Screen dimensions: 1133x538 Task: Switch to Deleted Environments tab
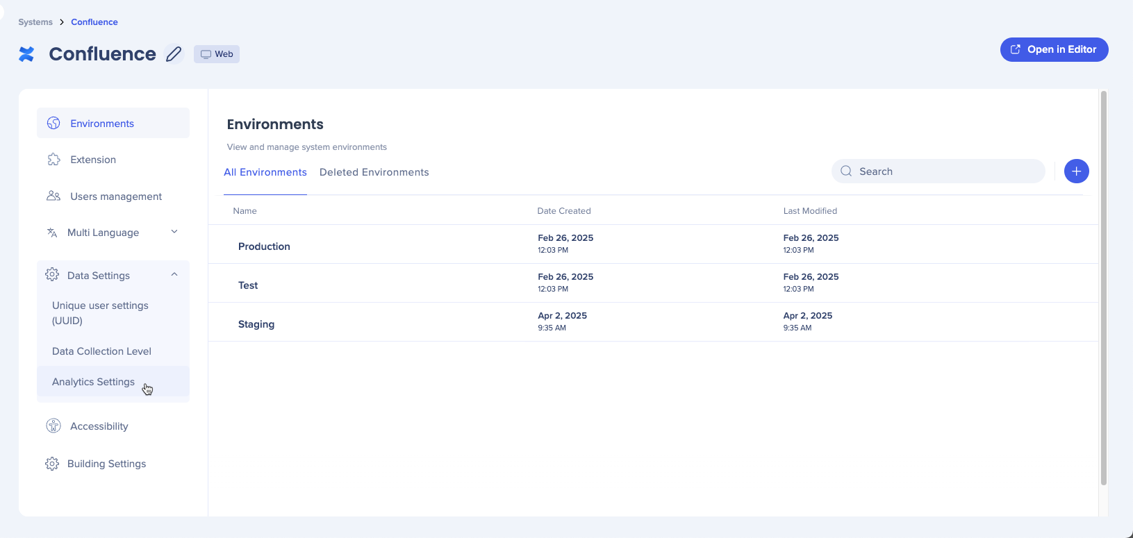(374, 172)
